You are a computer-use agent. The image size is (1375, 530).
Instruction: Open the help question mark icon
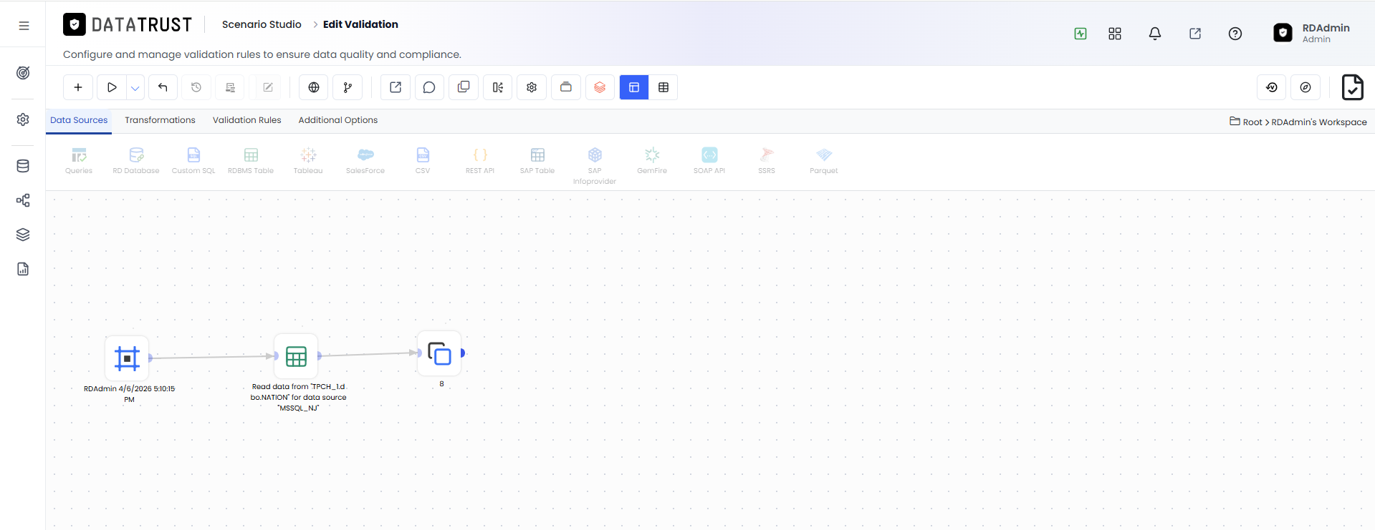[1235, 34]
